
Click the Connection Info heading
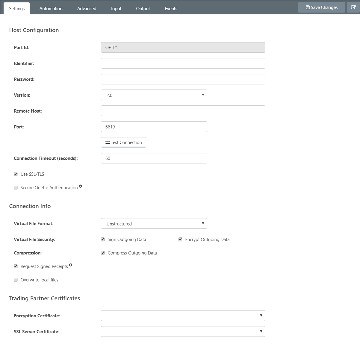(x=30, y=206)
